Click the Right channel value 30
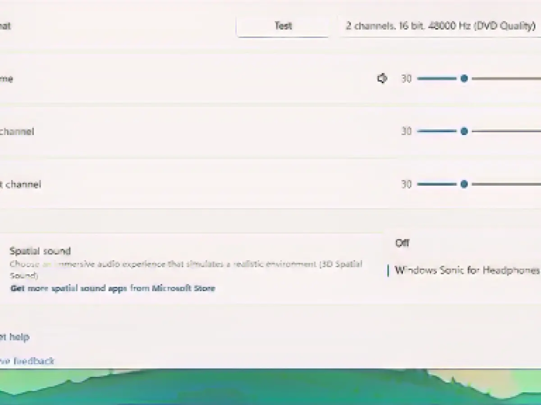 click(x=406, y=184)
